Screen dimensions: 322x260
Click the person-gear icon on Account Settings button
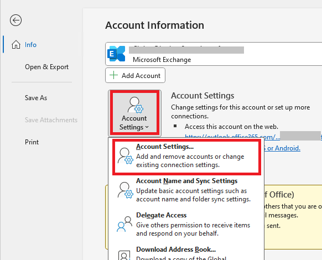pos(135,105)
